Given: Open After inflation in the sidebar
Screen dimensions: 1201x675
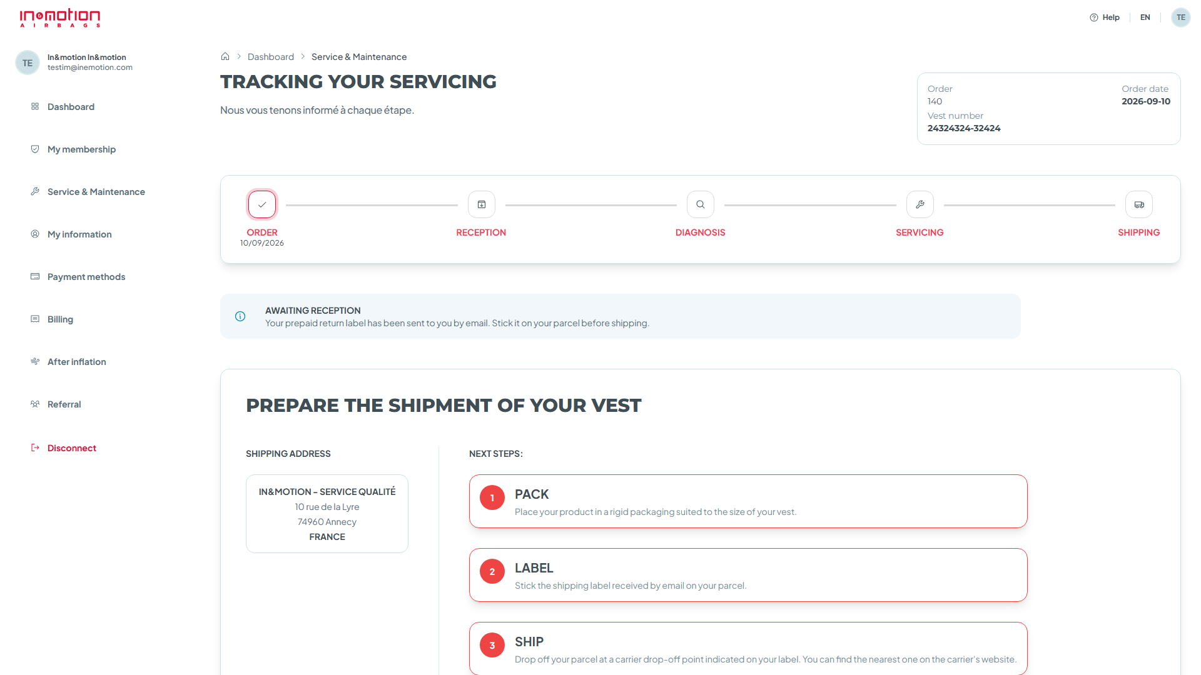Looking at the screenshot, I should 76,362.
